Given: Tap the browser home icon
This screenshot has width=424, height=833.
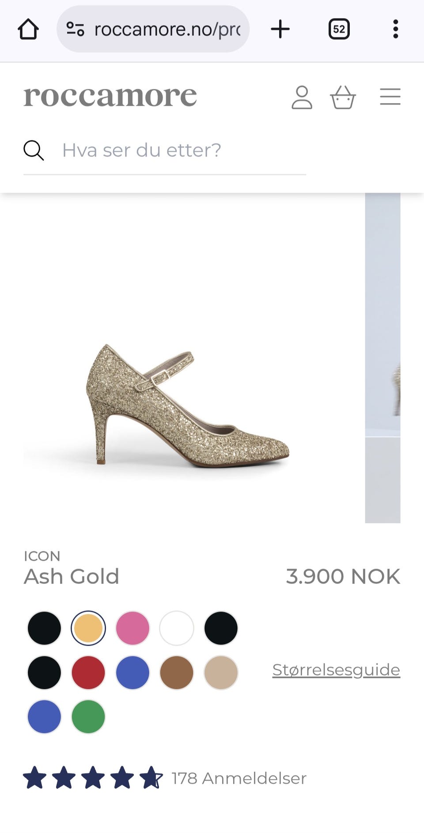Looking at the screenshot, I should coord(28,29).
